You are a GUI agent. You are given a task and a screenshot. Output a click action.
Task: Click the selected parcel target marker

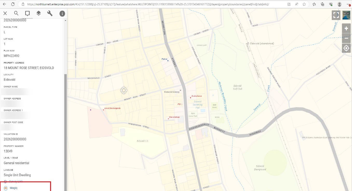tap(124, 90)
